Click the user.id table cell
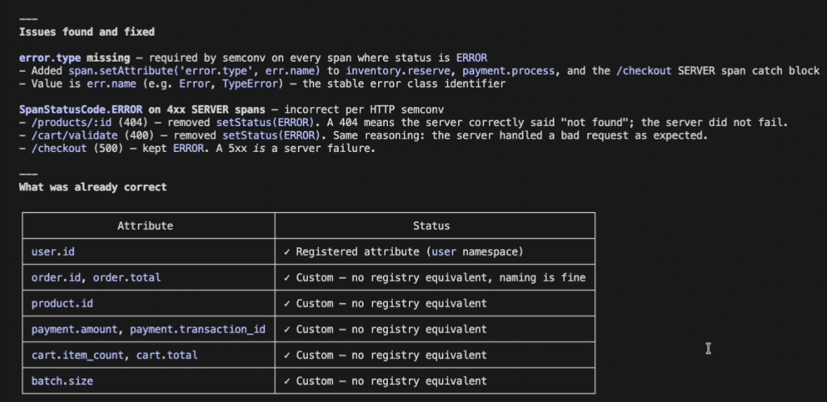This screenshot has height=402, width=827. pos(148,252)
